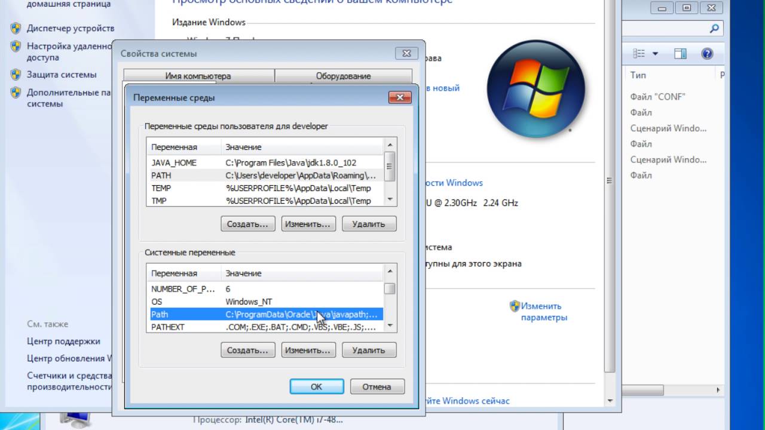This screenshot has height=430, width=765.
Task: Click the Значение column header in system variables
Action: pyautogui.click(x=302, y=273)
